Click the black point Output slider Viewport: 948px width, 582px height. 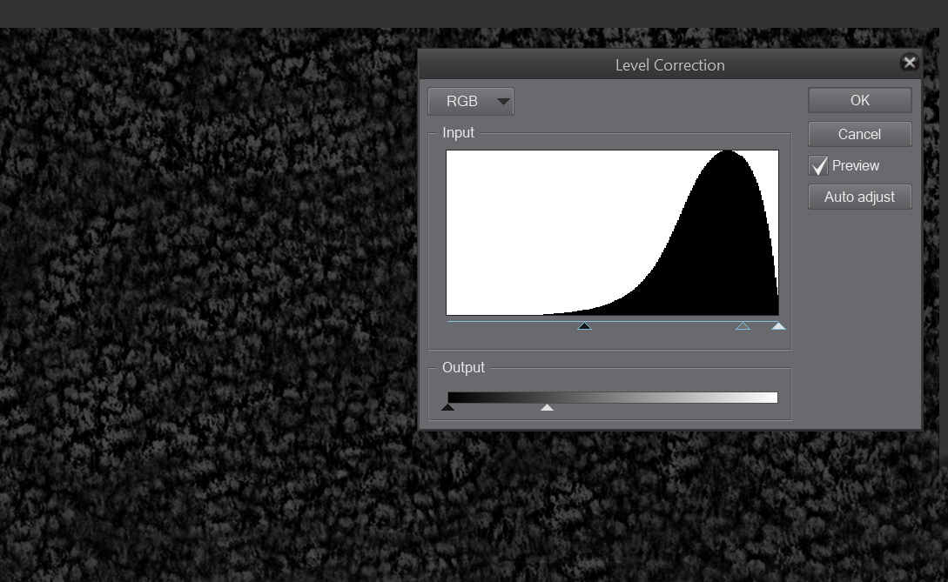pos(447,405)
